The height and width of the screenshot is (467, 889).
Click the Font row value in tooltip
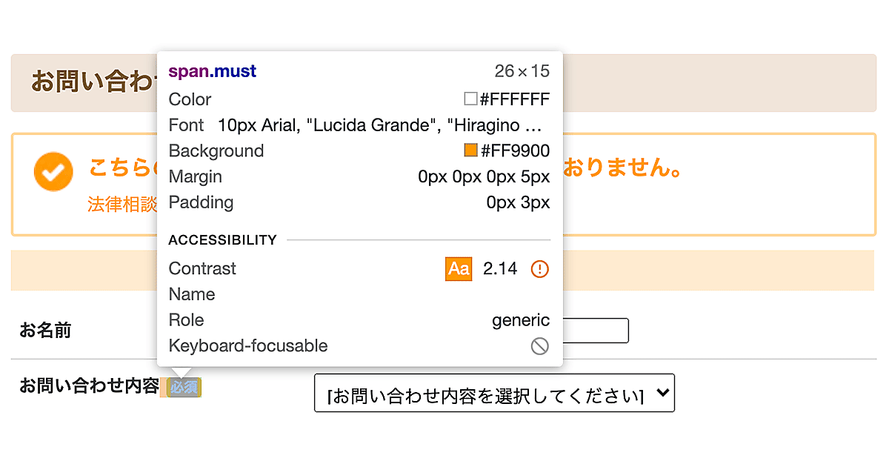coord(380,125)
